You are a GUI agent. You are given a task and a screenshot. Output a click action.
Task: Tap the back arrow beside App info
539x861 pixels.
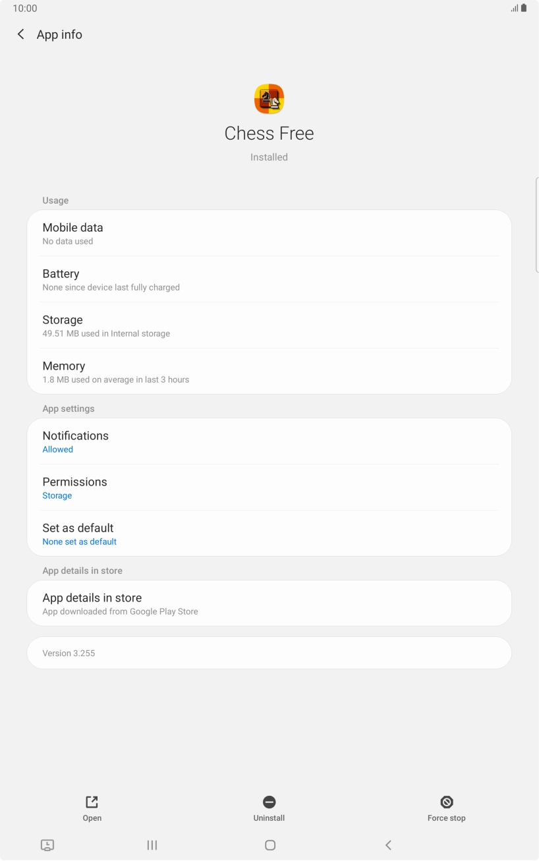pyautogui.click(x=21, y=34)
